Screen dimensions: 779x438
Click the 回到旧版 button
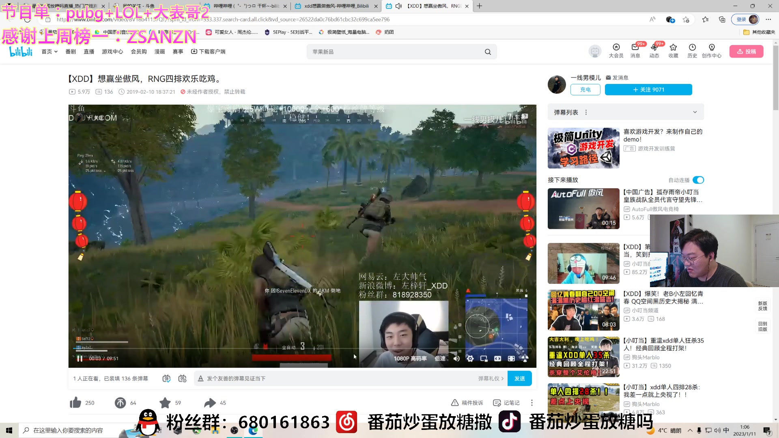762,326
